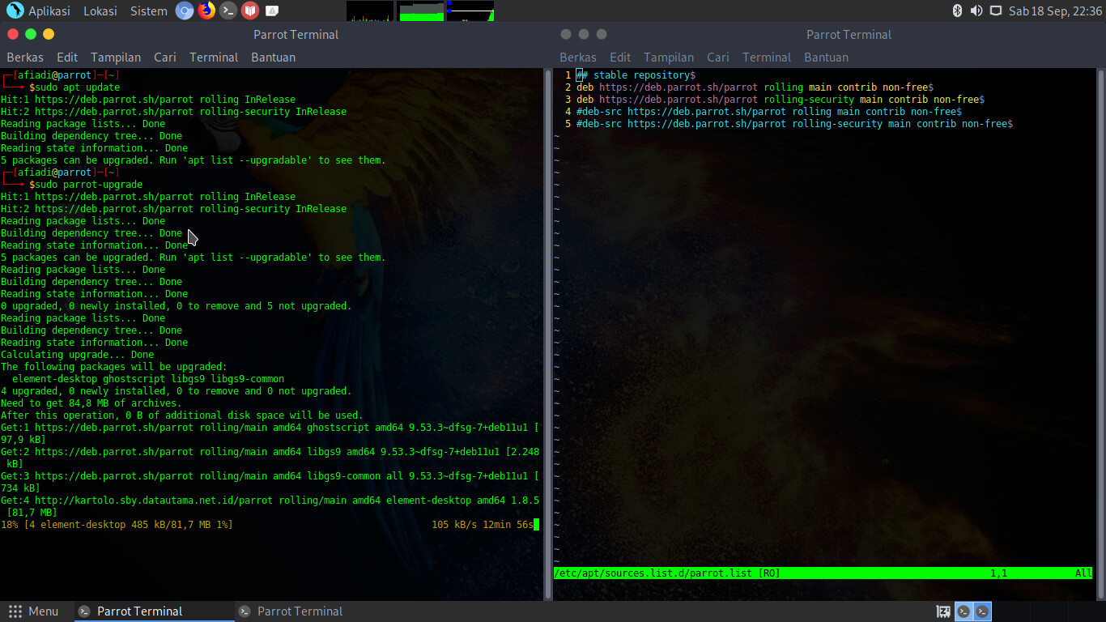1106x622 pixels.
Task: Open Bantuan menu in the right terminal
Action: pyautogui.click(x=827, y=58)
